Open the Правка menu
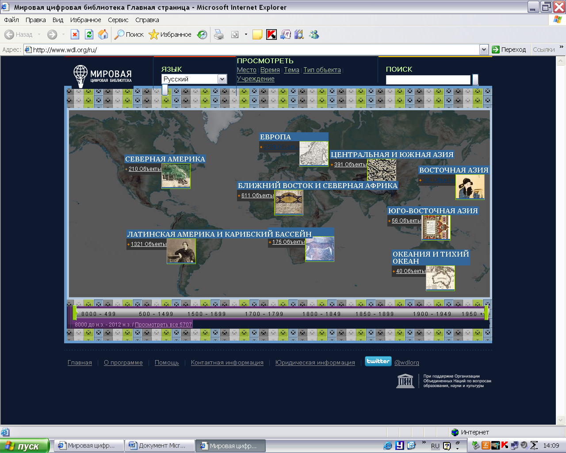This screenshot has height=453, width=566. click(x=35, y=20)
